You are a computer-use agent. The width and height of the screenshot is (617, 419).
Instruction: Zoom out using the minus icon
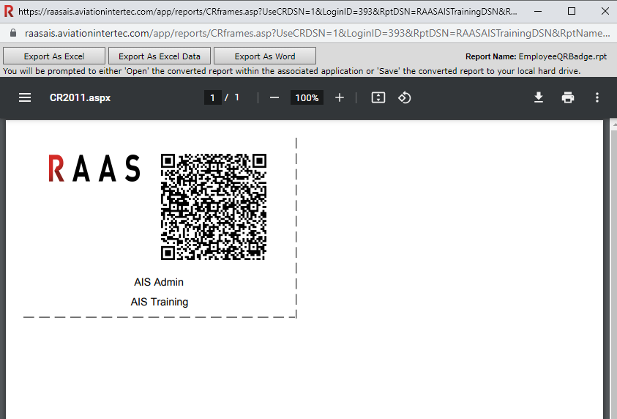(x=274, y=98)
